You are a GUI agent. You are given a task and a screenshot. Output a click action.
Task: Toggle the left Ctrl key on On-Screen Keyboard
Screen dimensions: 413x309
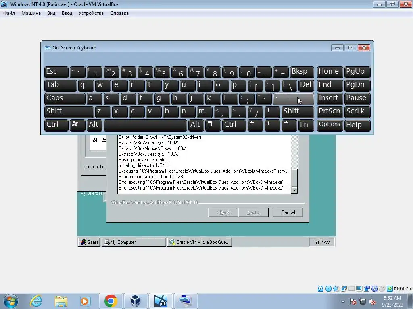[x=56, y=125]
